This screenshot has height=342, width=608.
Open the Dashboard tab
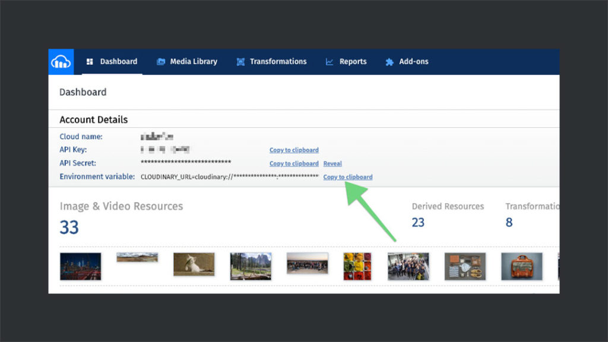[x=112, y=62]
